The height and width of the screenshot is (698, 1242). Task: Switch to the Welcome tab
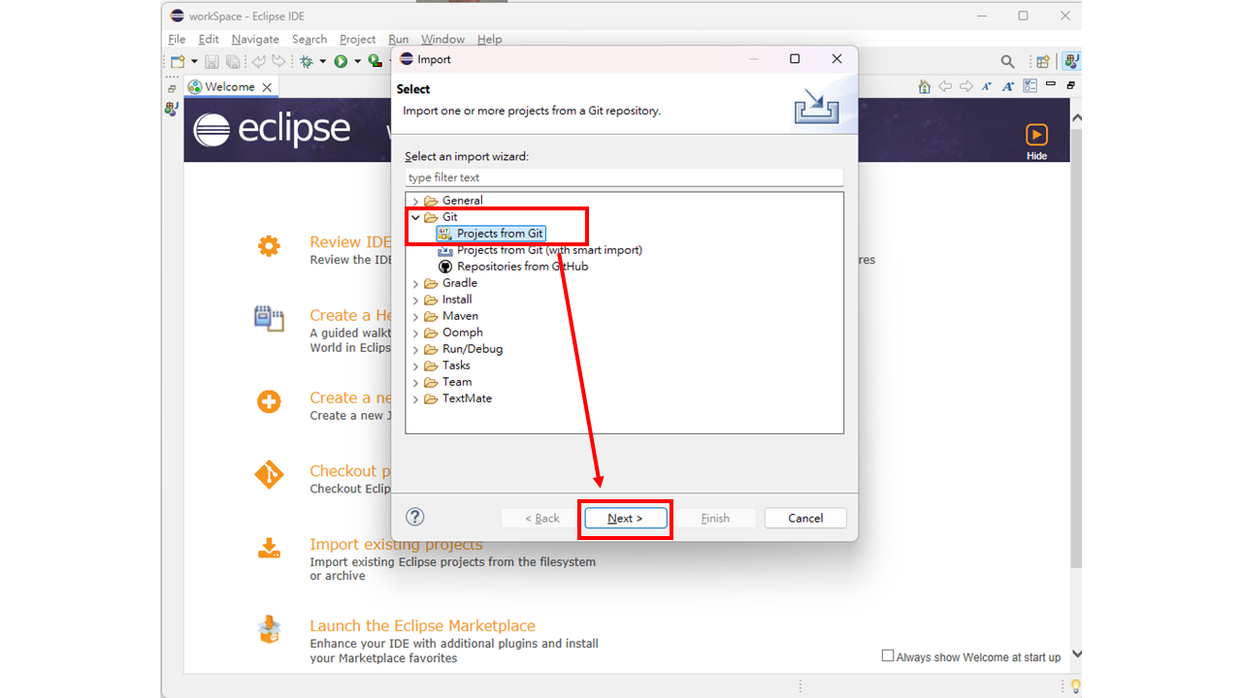pyautogui.click(x=230, y=86)
